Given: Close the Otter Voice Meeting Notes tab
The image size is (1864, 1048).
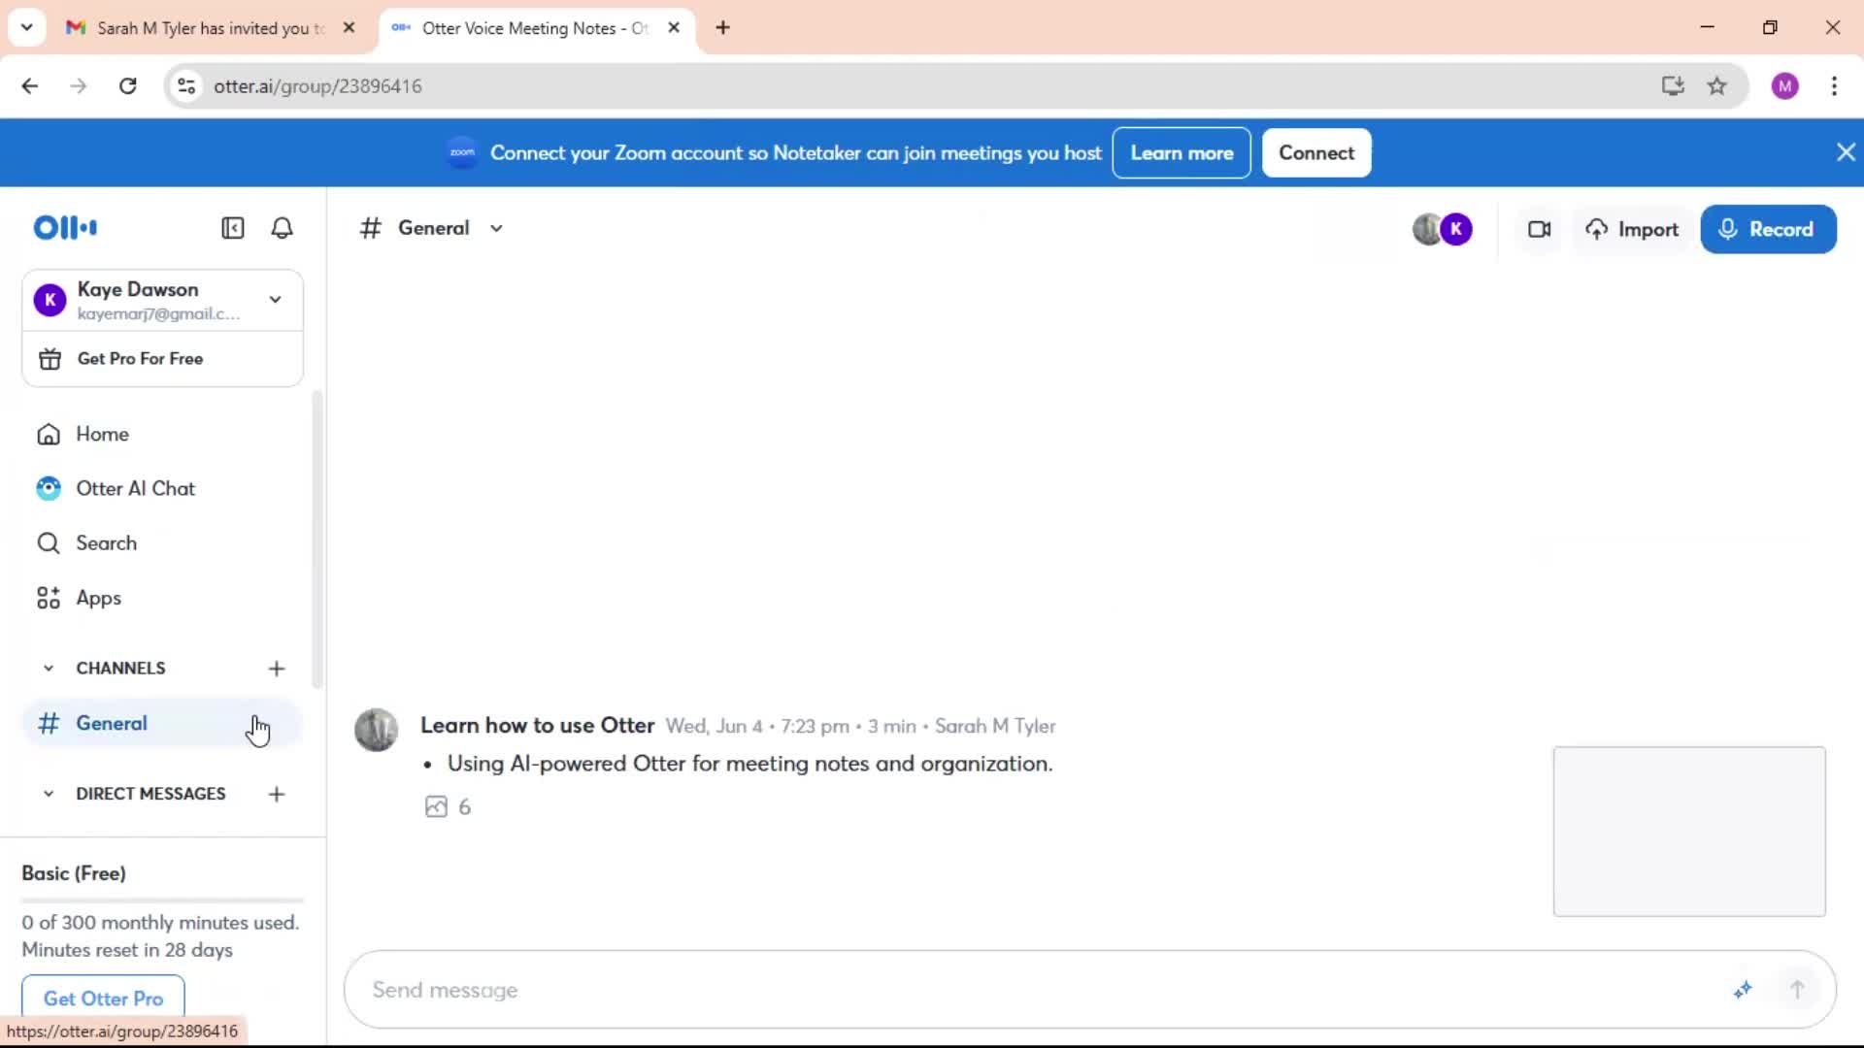Looking at the screenshot, I should [x=674, y=28].
